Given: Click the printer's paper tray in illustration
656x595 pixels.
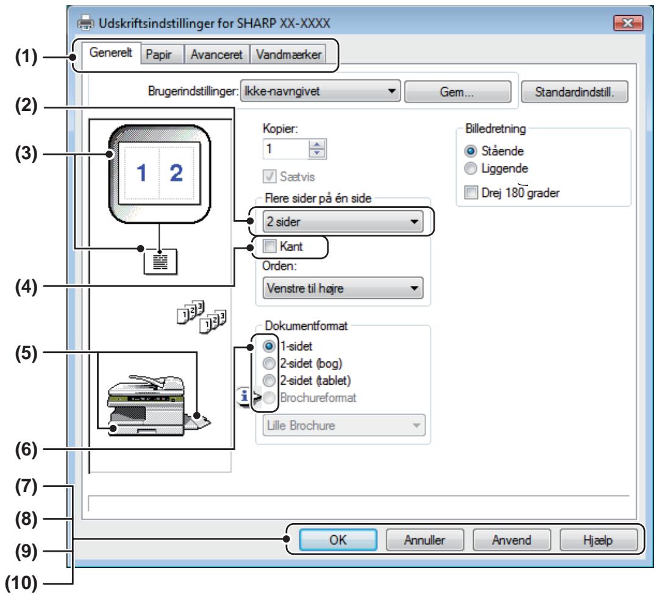Looking at the screenshot, I should pos(146,429).
